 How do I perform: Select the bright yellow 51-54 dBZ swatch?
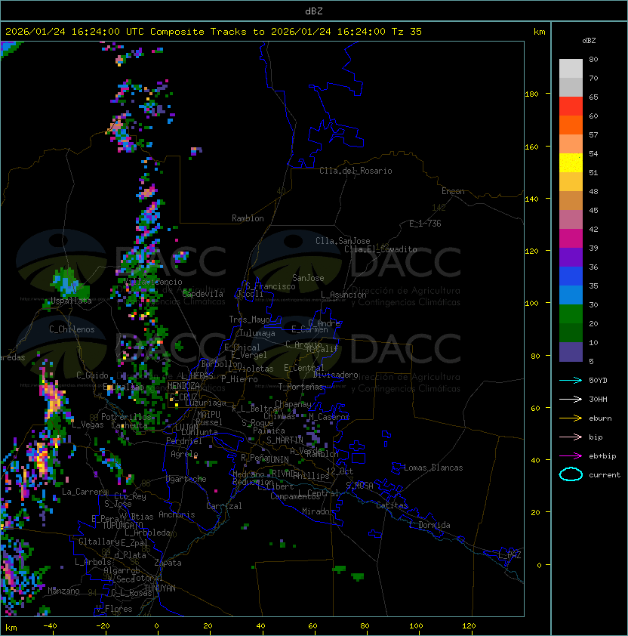(571, 163)
